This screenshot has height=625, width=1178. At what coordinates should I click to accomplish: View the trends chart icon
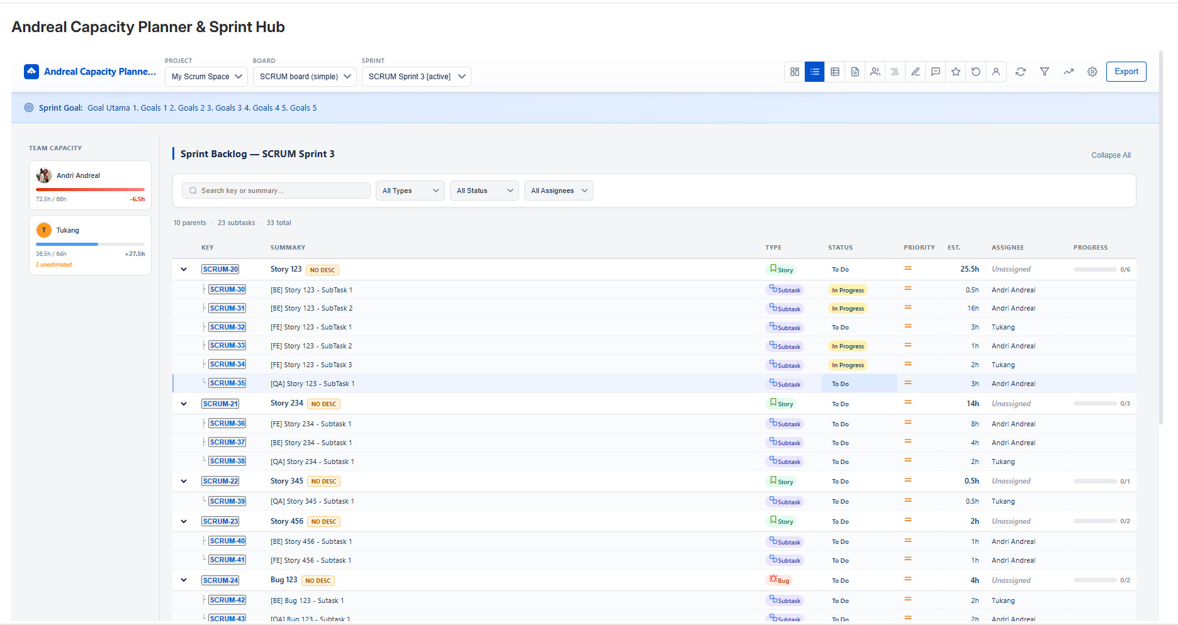(x=1068, y=71)
